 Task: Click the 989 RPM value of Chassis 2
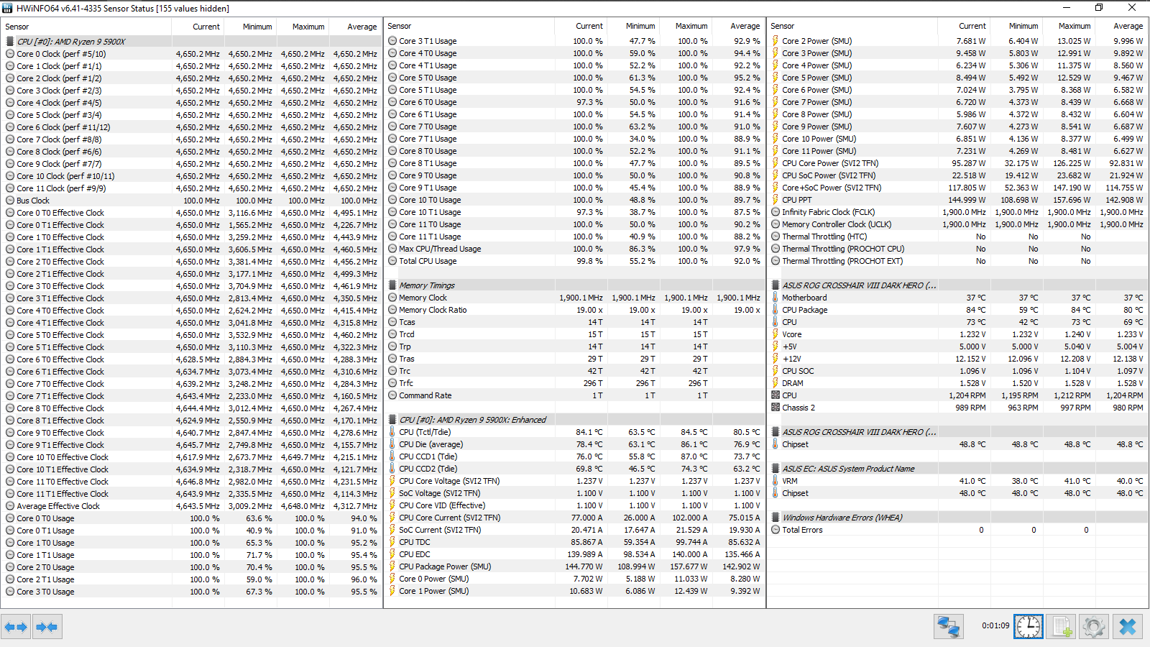(971, 408)
